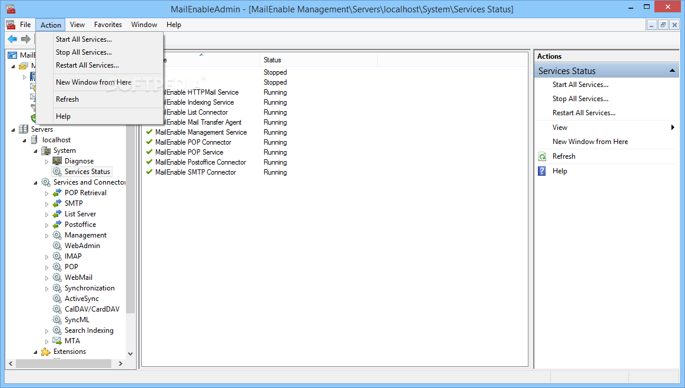685x388 pixels.
Task: Open the Favorites menu
Action: [x=108, y=25]
